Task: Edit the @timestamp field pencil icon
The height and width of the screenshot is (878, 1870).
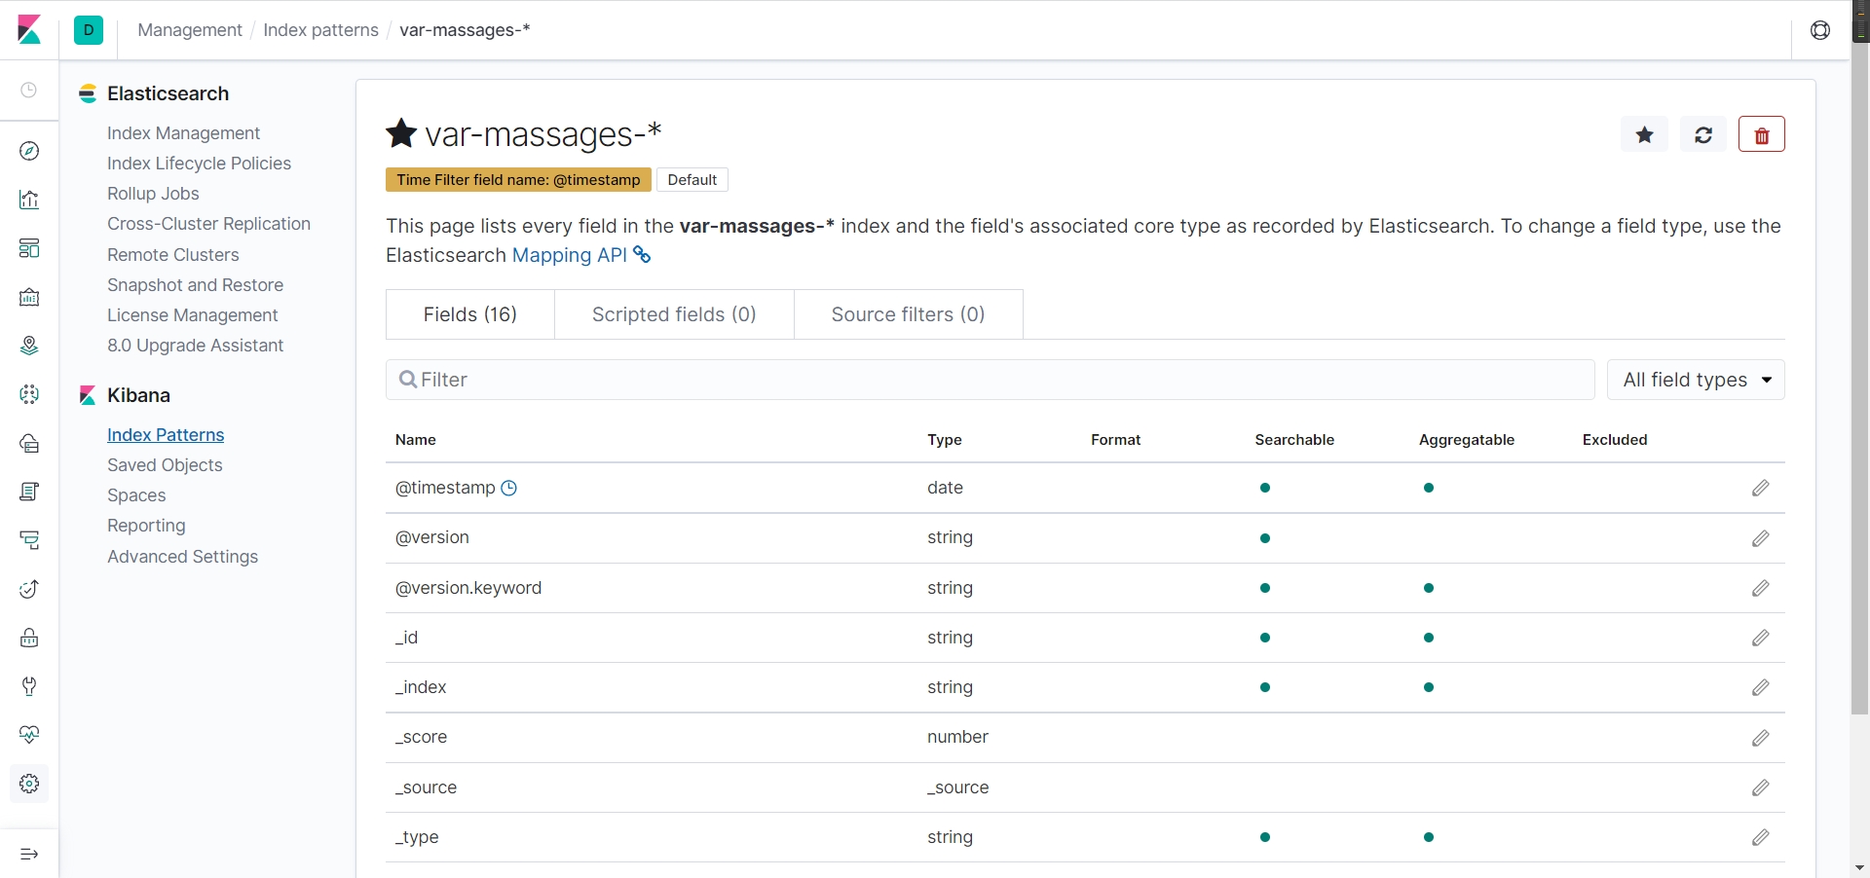Action: pos(1760,488)
